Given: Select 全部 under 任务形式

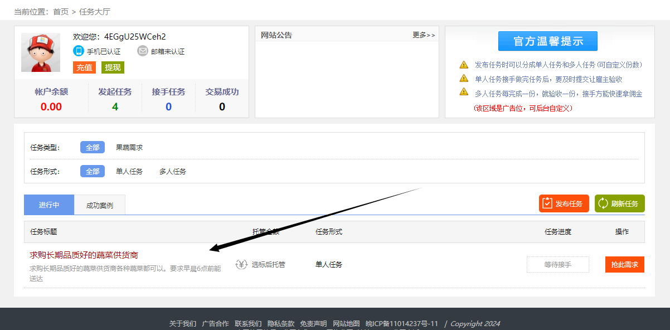Looking at the screenshot, I should click(93, 171).
